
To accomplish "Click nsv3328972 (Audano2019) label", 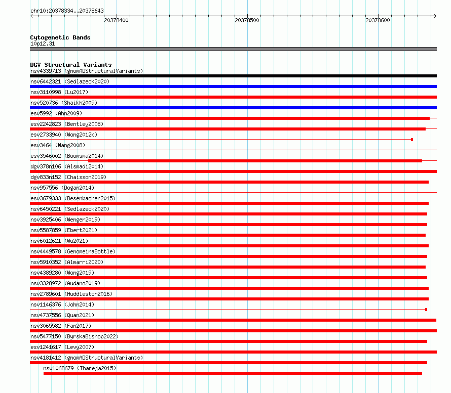I will click(65, 283).
